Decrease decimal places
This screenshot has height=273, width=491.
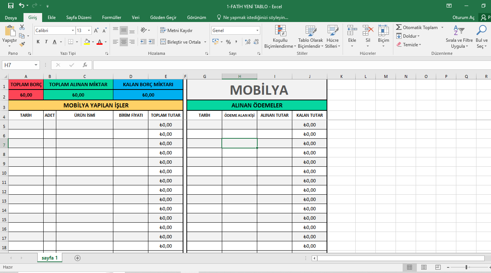(x=256, y=42)
